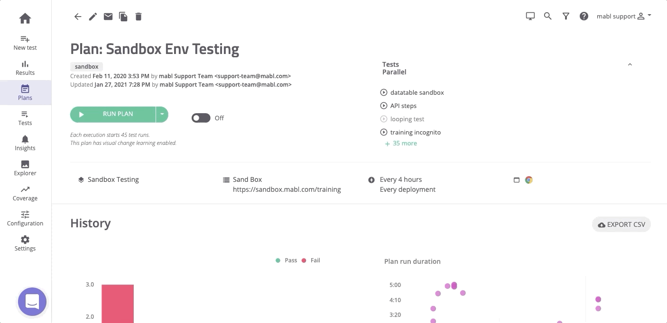Edit plan with the pencil icon
The width and height of the screenshot is (667, 323).
point(93,17)
